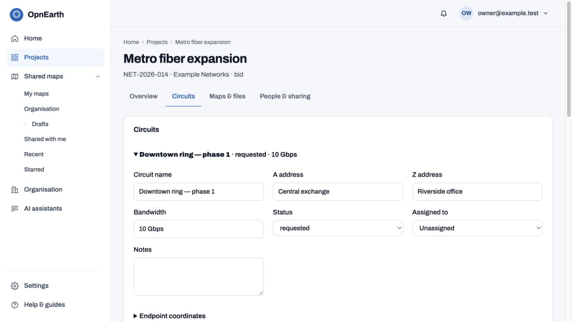
Task: Click the Z address field
Action: (477, 192)
